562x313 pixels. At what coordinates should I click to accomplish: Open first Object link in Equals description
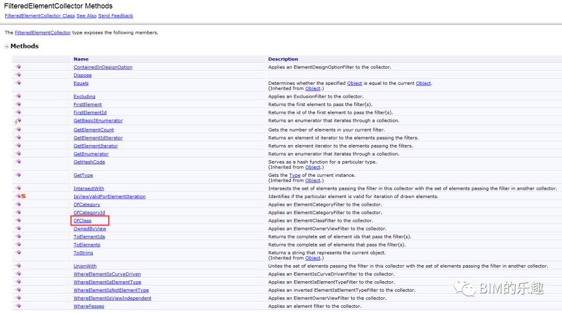(x=354, y=83)
